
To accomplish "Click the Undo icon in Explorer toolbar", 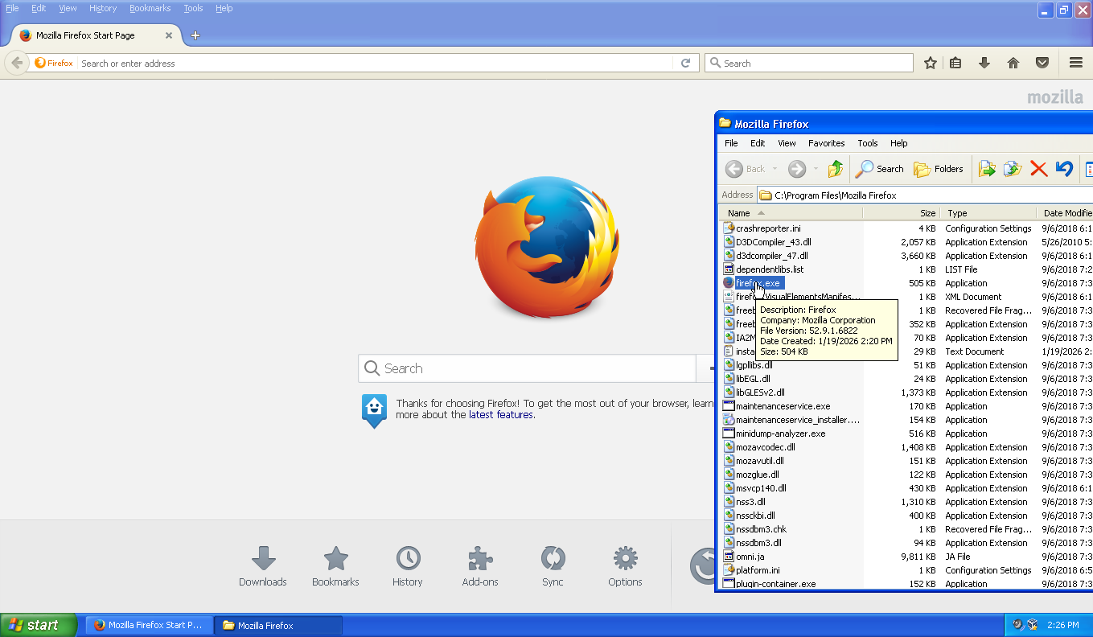I will coord(1064,169).
